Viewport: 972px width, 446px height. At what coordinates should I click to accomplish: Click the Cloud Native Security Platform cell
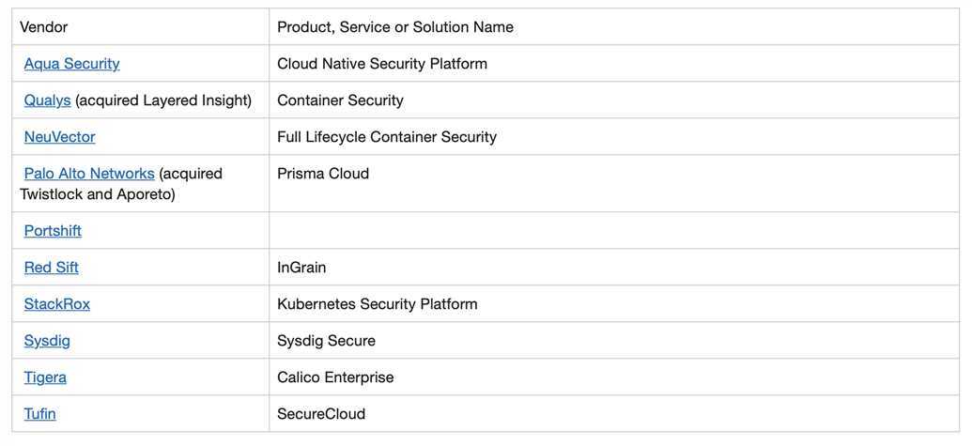tap(614, 63)
